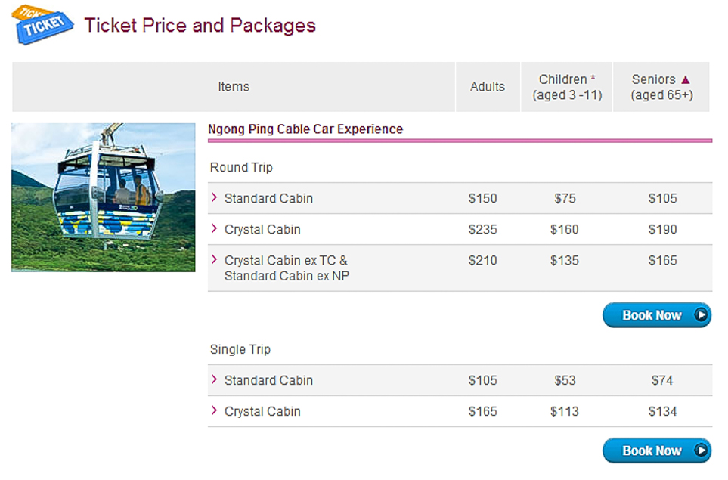Expand the Round Trip Crystal Cabin row

point(214,229)
